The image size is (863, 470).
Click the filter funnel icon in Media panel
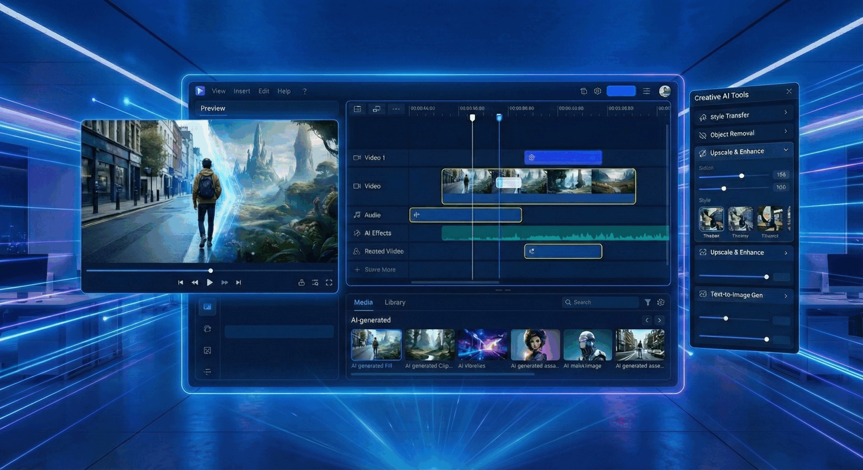[x=648, y=302]
